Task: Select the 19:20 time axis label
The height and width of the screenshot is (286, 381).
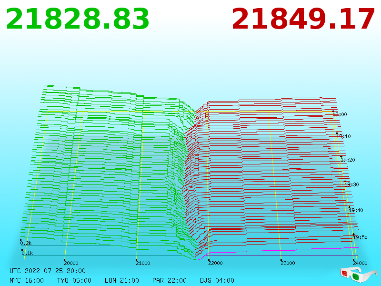Action: [348, 160]
